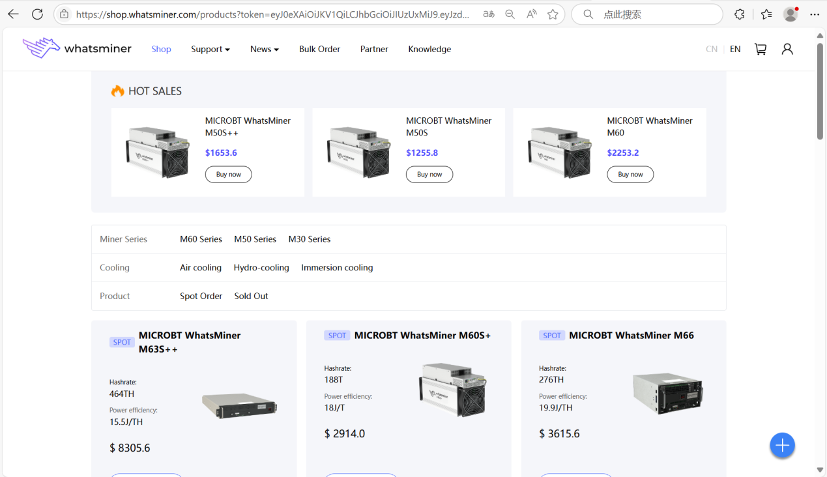Open the translate page icon
This screenshot has width=827, height=477.
[x=489, y=14]
